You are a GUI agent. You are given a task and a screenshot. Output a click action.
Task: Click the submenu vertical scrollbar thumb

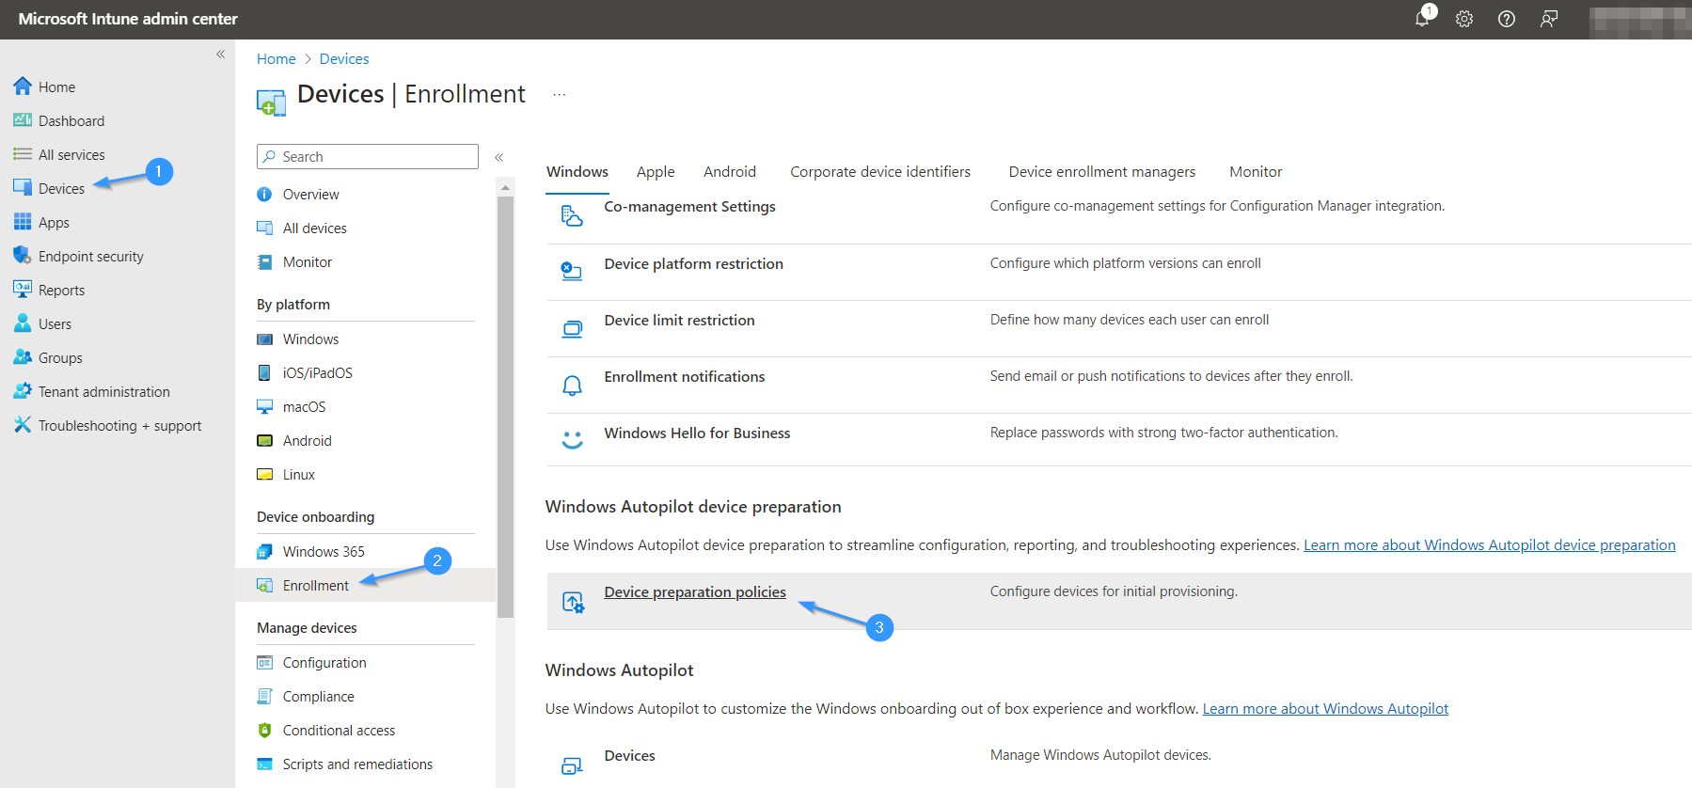point(505,406)
